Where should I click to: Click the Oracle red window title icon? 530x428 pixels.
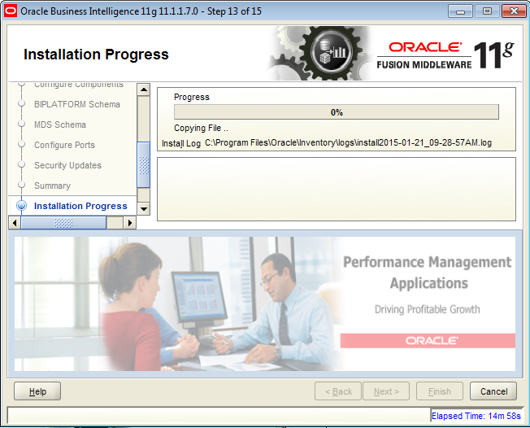pos(11,11)
